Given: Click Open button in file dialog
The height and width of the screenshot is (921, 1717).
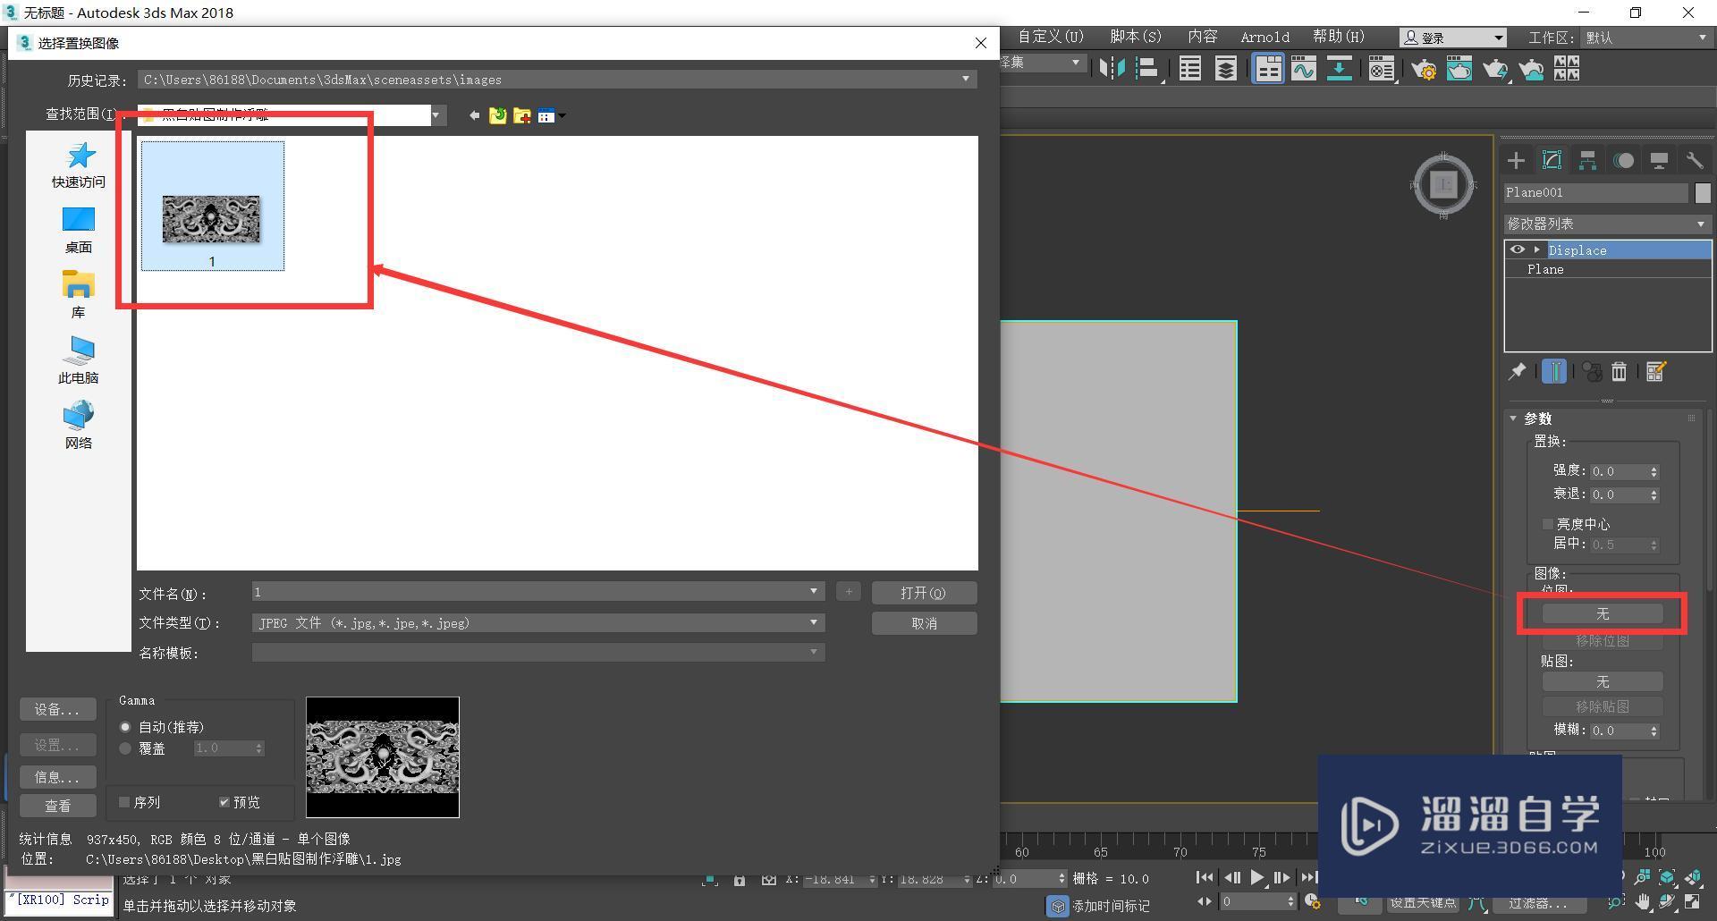Looking at the screenshot, I should 924,593.
